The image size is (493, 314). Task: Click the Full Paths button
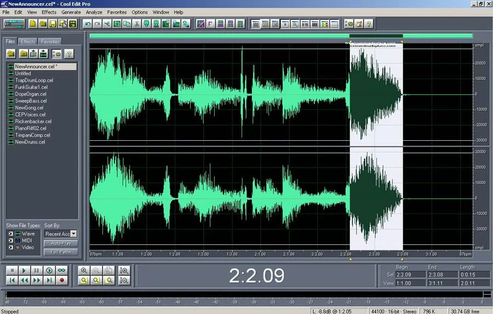[61, 252]
